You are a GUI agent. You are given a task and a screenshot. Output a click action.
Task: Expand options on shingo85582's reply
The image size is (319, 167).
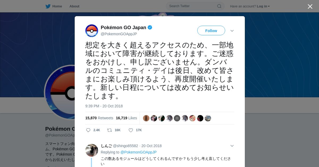click(x=232, y=146)
